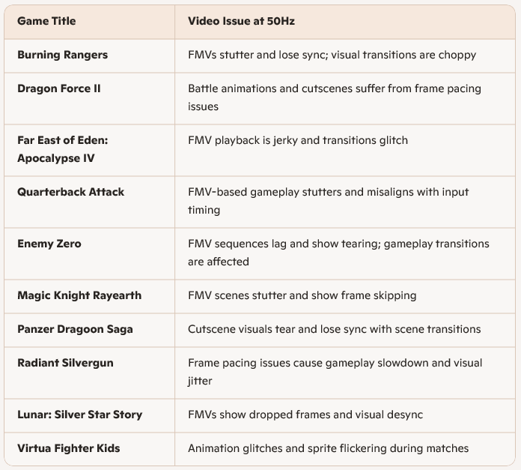Screen dimensions: 521x470
Task: Click the sprite flickering during matches description
Action: [328, 448]
